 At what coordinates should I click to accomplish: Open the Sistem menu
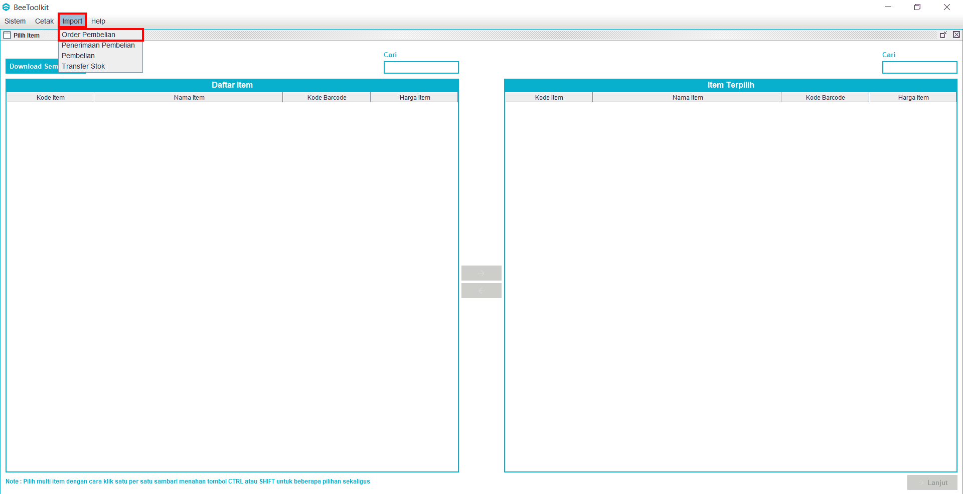pyautogui.click(x=15, y=21)
